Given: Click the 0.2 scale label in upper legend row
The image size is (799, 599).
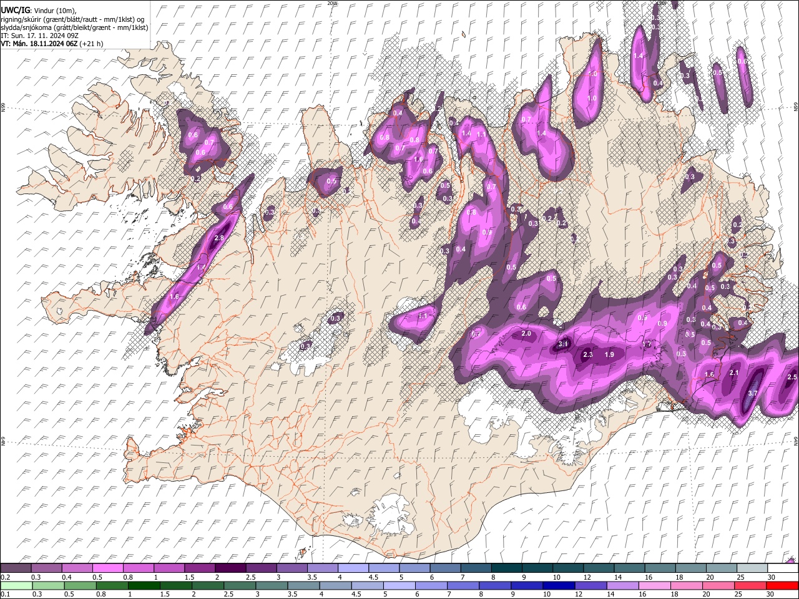Looking at the screenshot, I should pos(5,577).
